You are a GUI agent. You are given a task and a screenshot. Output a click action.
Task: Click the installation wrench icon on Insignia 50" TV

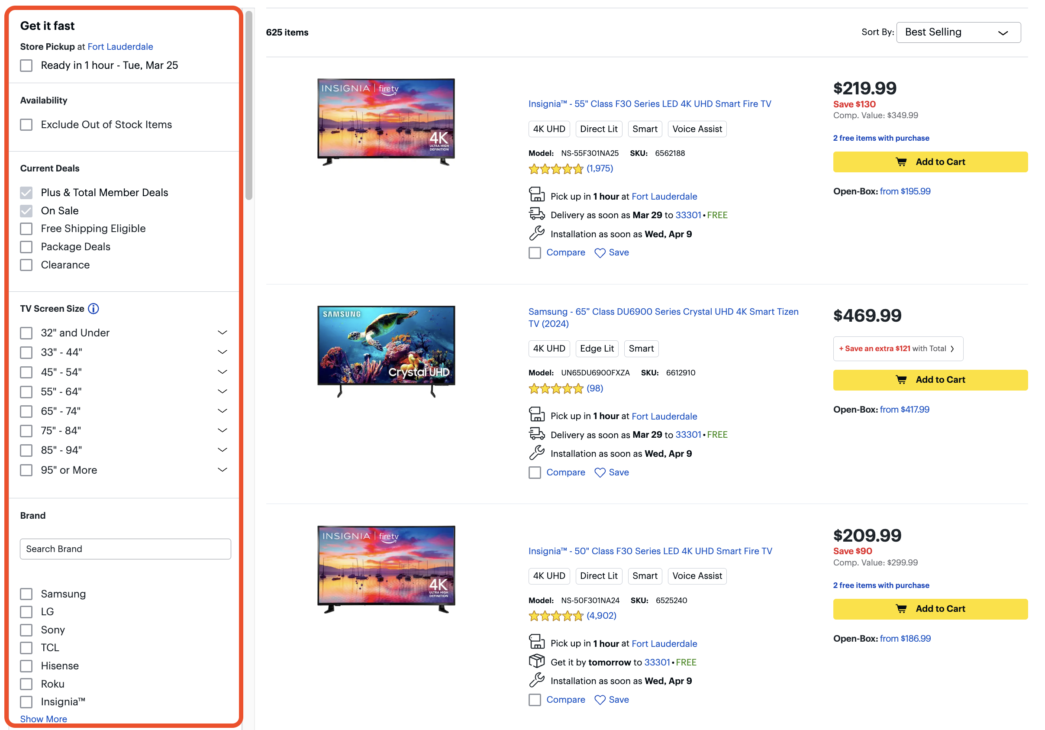point(537,680)
